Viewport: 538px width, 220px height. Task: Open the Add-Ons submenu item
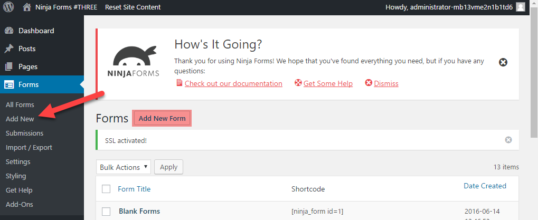pyautogui.click(x=19, y=204)
